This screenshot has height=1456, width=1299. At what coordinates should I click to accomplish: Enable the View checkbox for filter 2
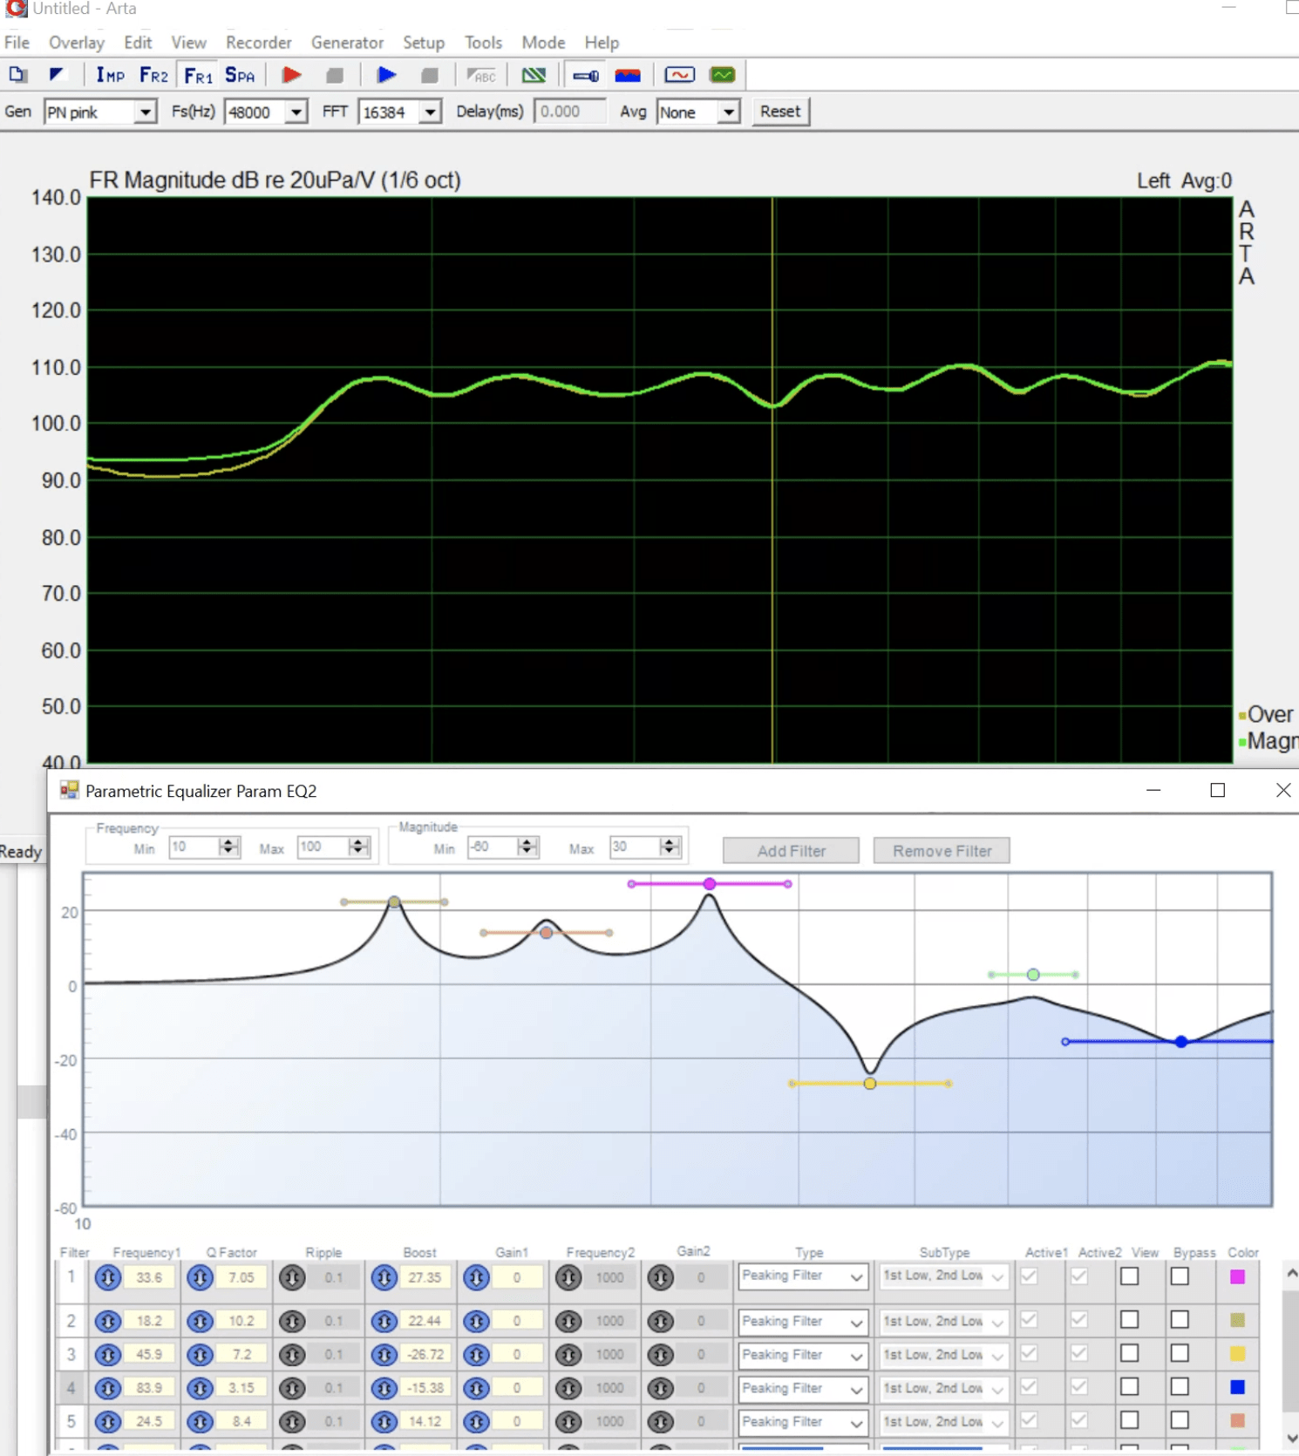(1130, 1320)
